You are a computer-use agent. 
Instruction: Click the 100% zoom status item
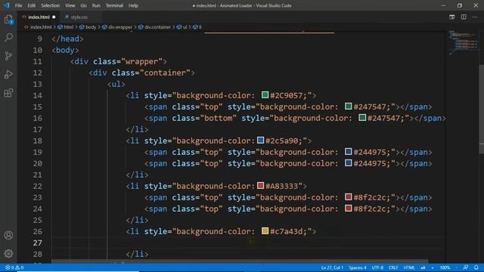445,267
